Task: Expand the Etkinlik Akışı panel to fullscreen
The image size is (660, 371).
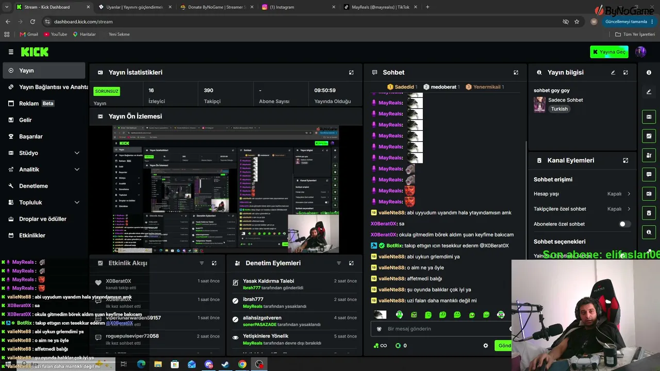Action: pos(214,263)
